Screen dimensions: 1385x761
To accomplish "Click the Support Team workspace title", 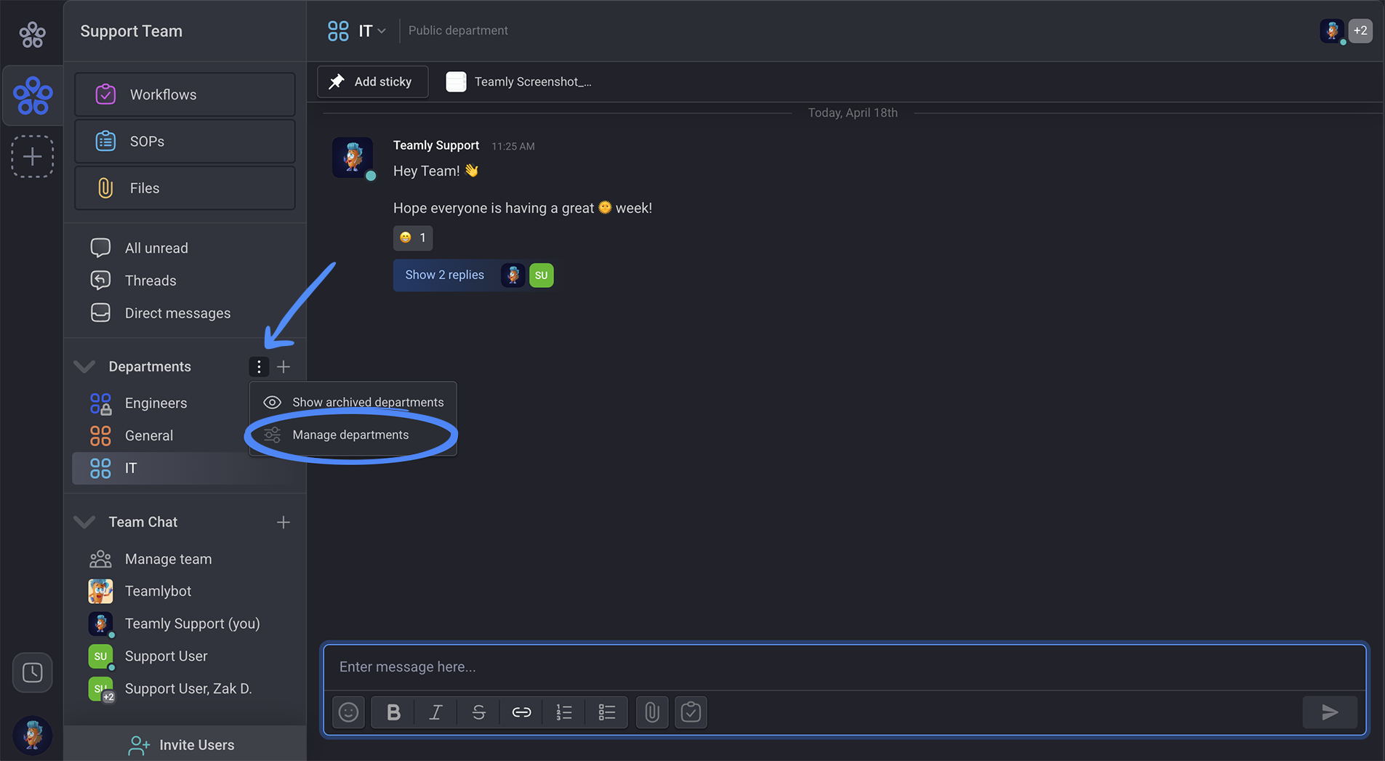I will [132, 31].
